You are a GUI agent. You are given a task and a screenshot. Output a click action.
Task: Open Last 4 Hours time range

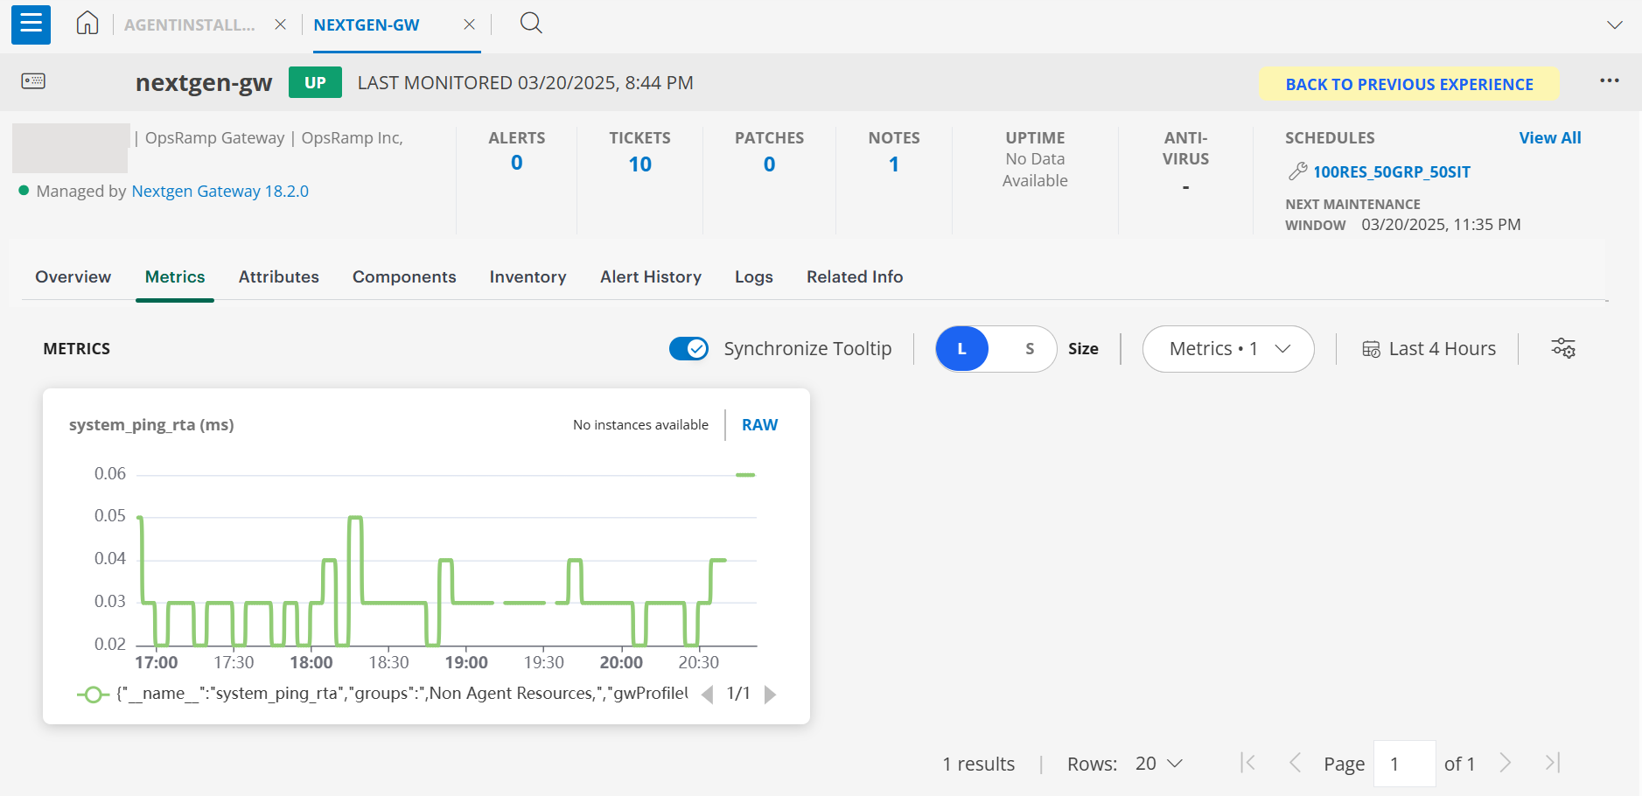[1429, 349]
